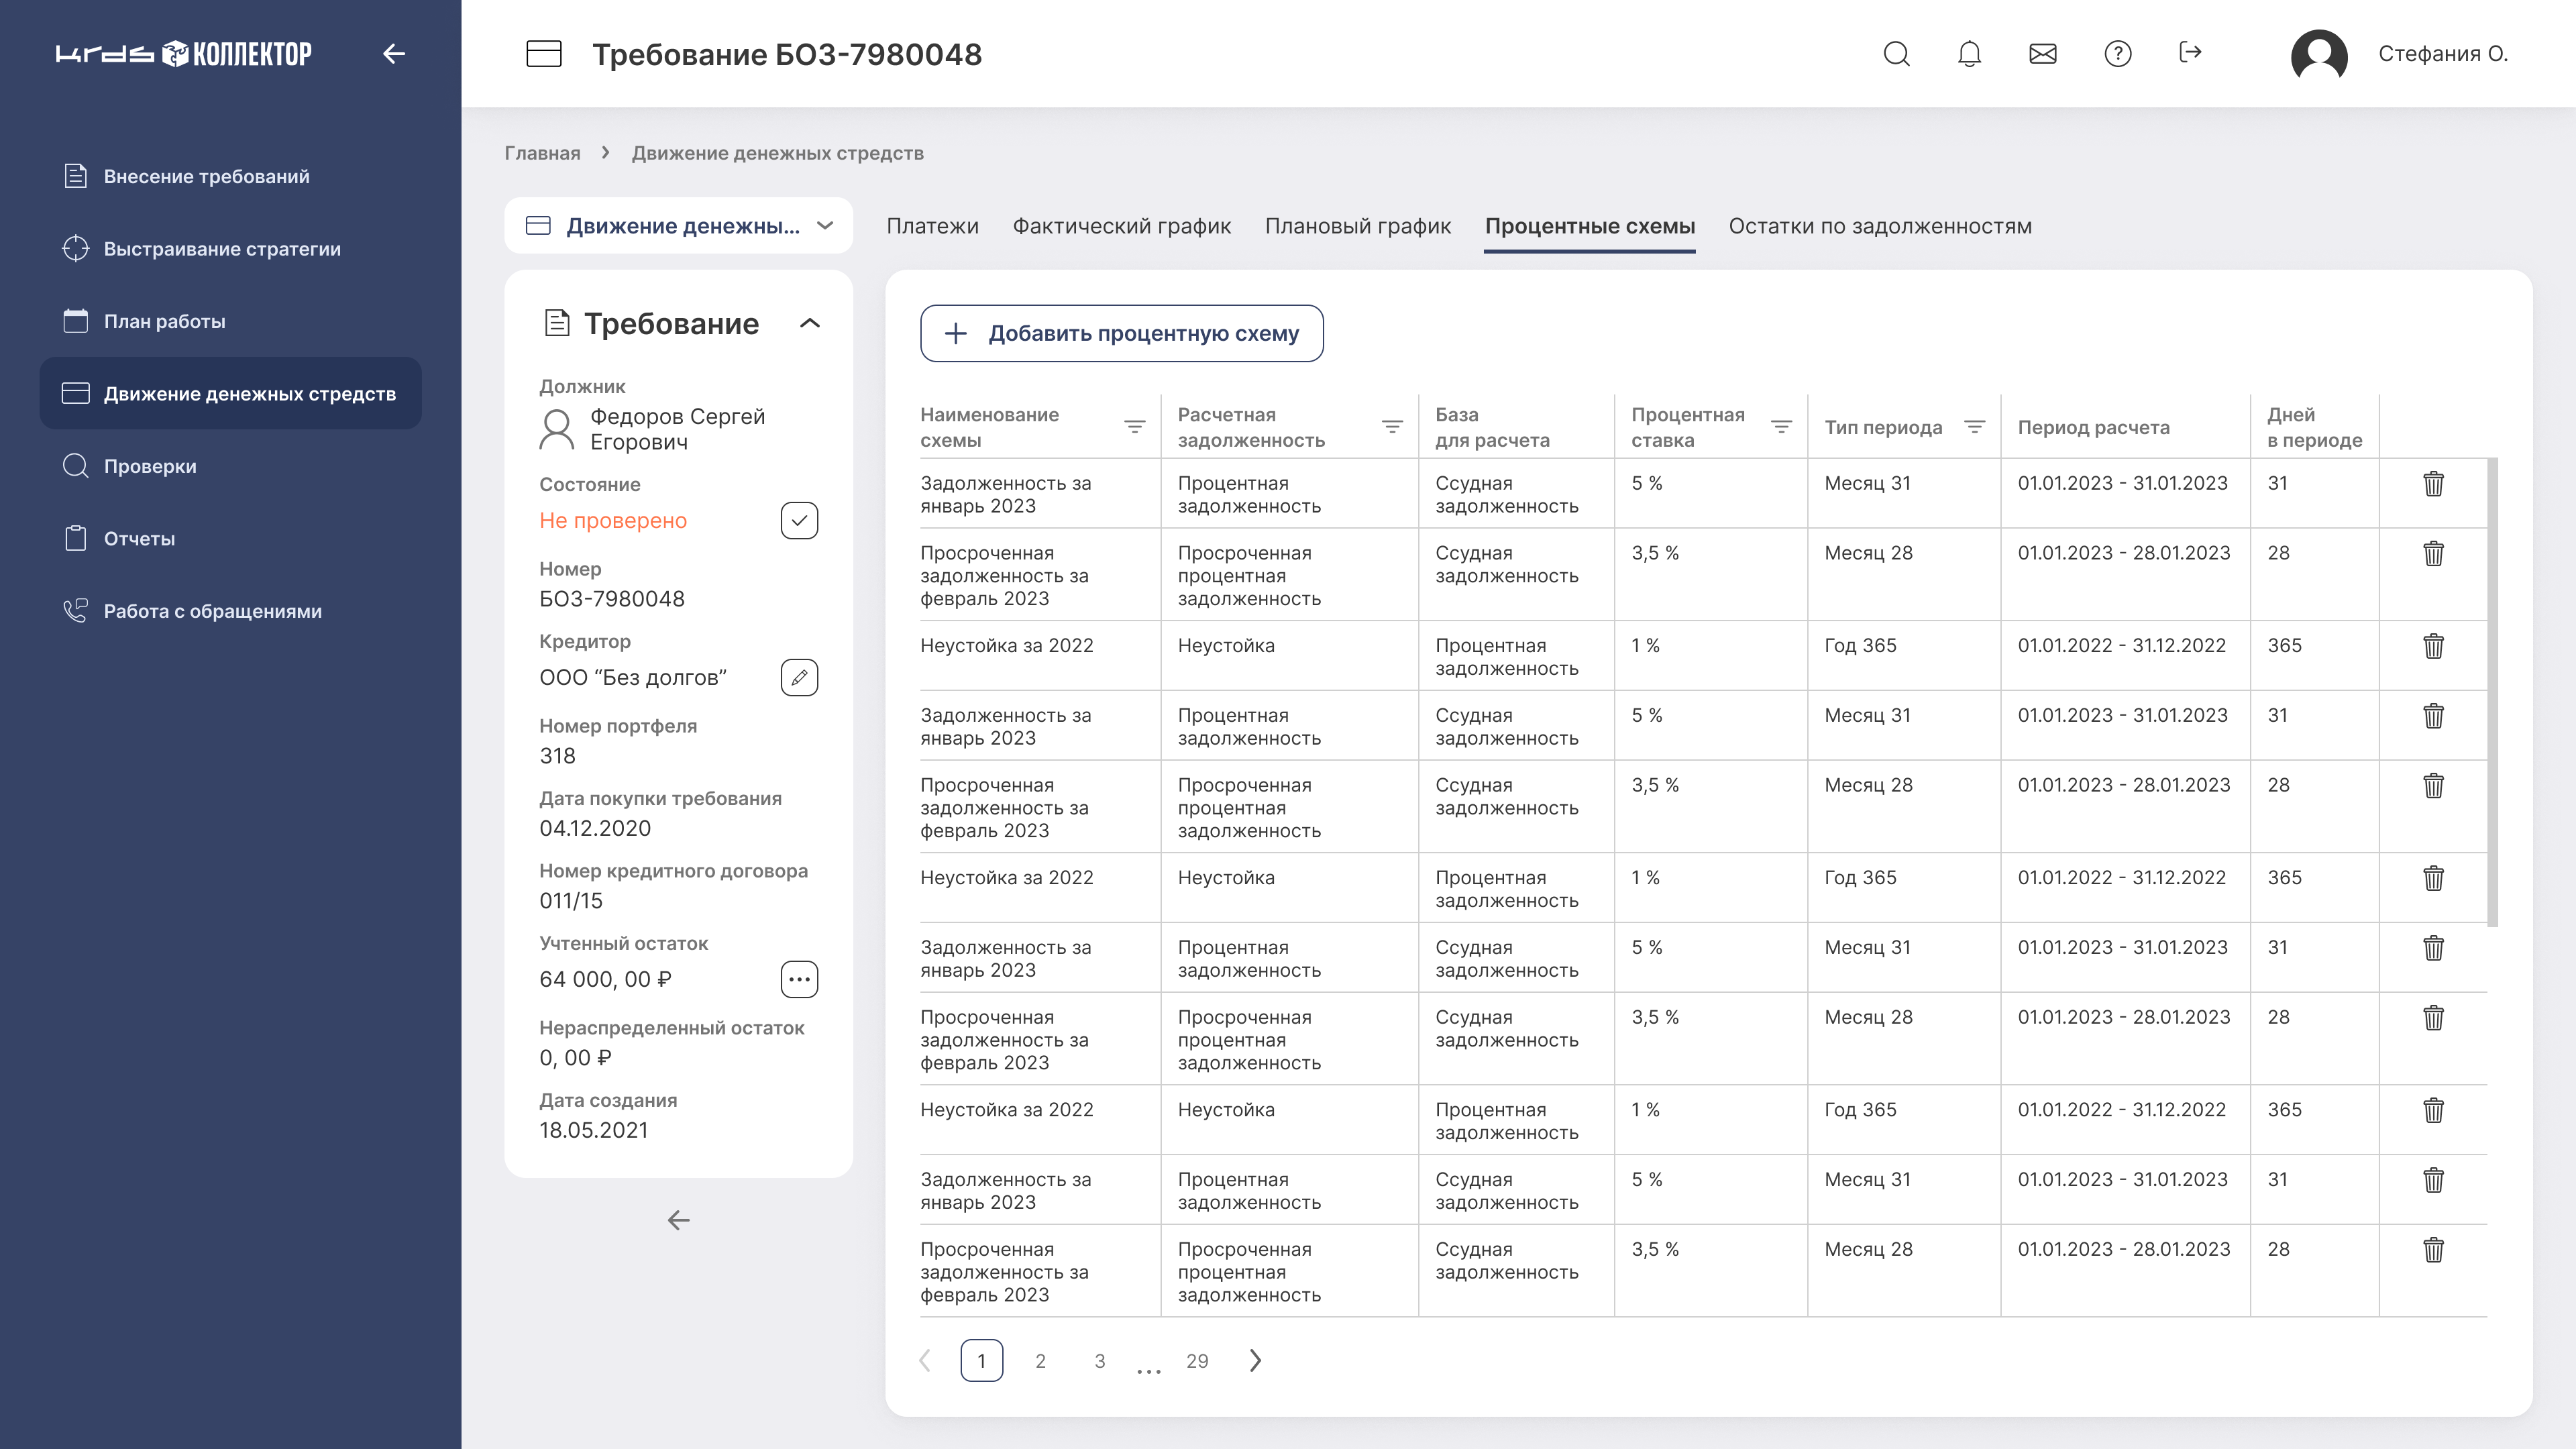
Task: Toggle the Состояние check mark box
Action: pos(799,521)
